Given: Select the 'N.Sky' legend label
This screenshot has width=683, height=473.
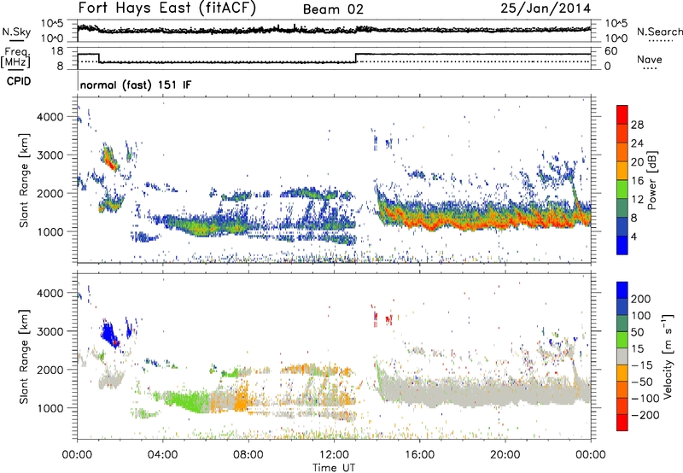Looking at the screenshot, I should click(16, 32).
